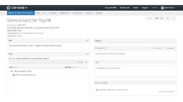Sort files by Name ascending arrow

tap(15, 67)
